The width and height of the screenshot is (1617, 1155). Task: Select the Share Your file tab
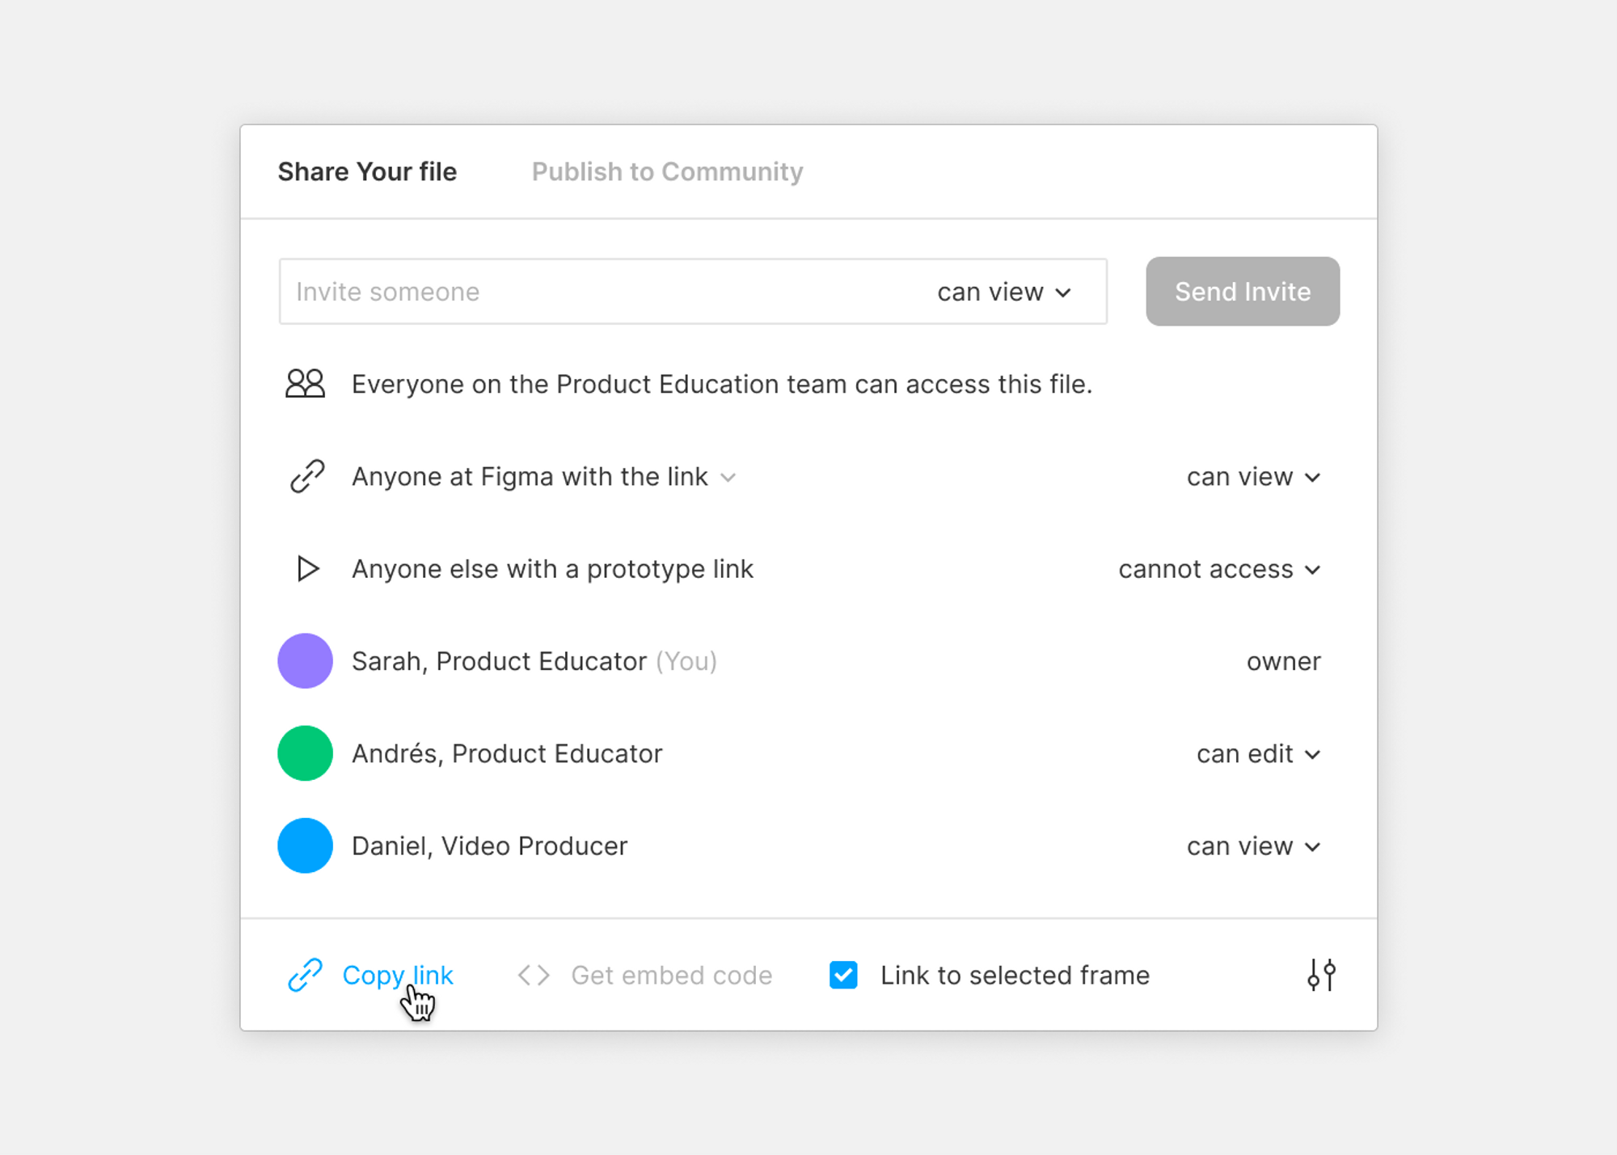click(x=368, y=171)
